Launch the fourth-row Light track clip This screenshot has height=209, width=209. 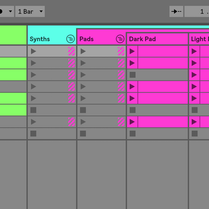coord(194,87)
